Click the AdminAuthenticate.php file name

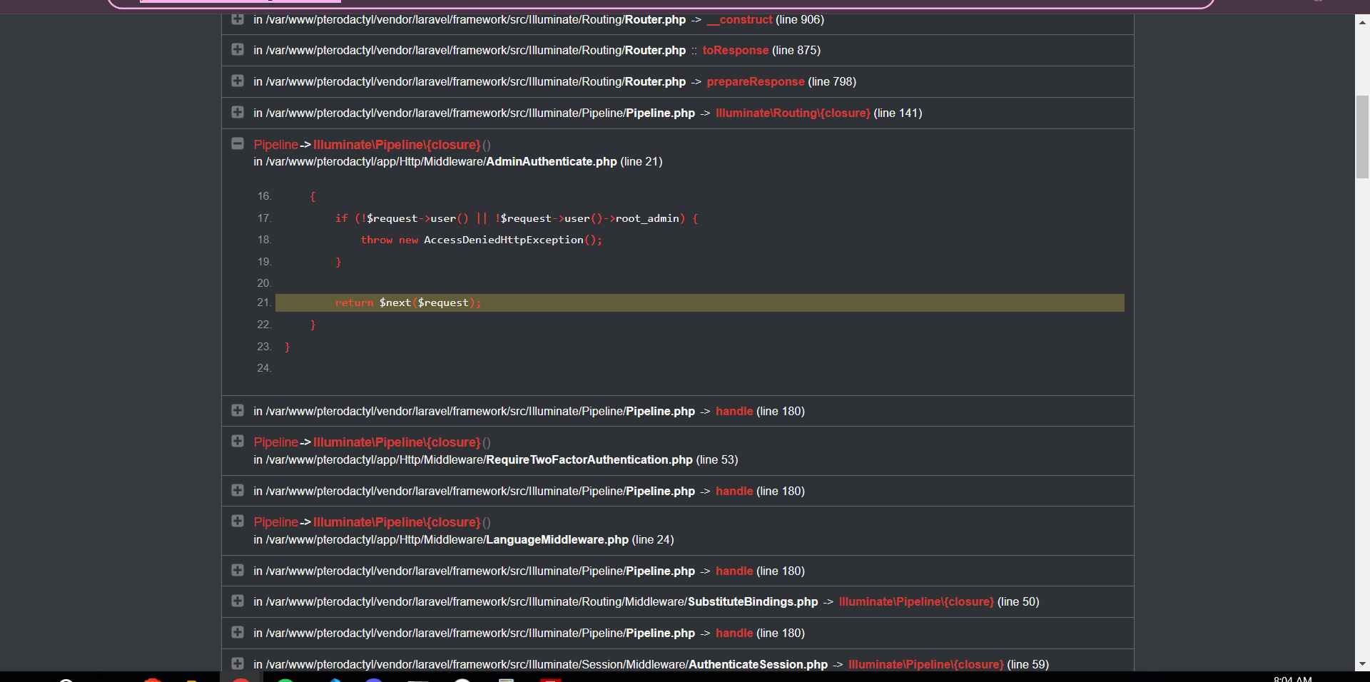pos(551,162)
